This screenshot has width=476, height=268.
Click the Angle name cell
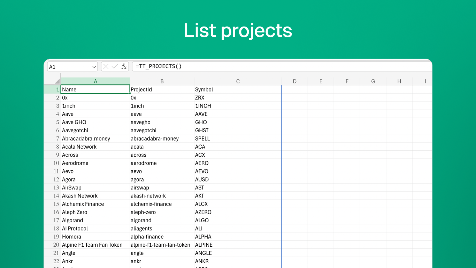click(x=95, y=253)
